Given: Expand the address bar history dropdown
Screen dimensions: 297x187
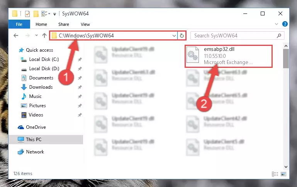Looking at the screenshot, I should tap(174, 35).
